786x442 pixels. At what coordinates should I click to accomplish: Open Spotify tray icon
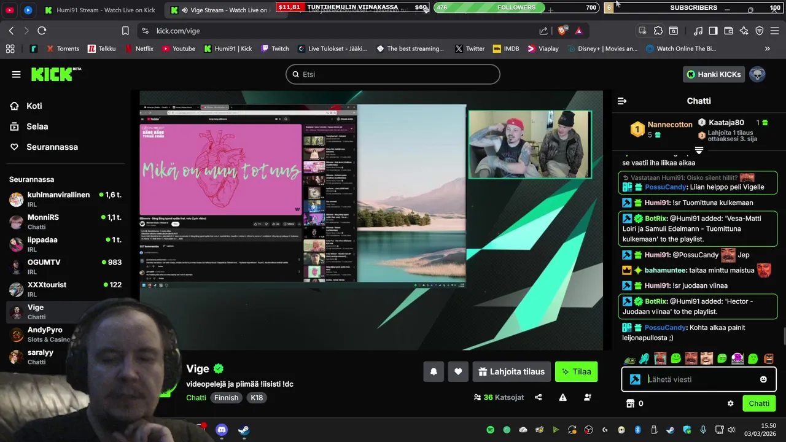click(x=491, y=430)
